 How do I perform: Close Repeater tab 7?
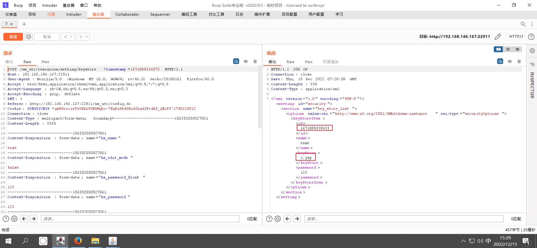(11, 24)
